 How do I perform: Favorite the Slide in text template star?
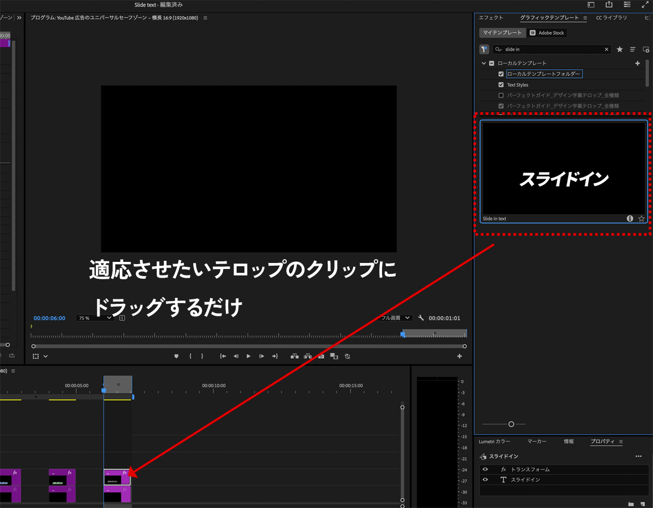coord(641,218)
